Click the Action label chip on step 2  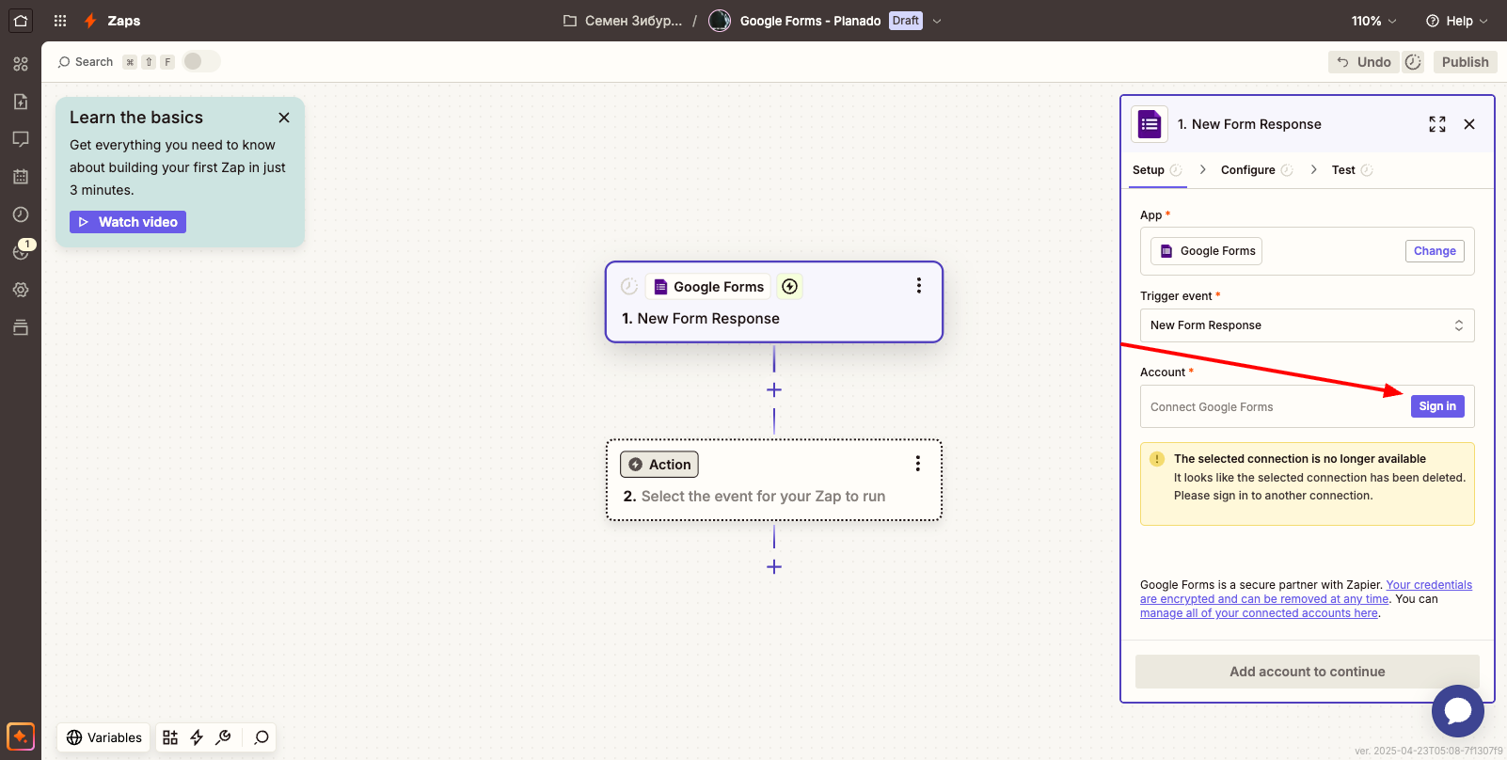[659, 465]
